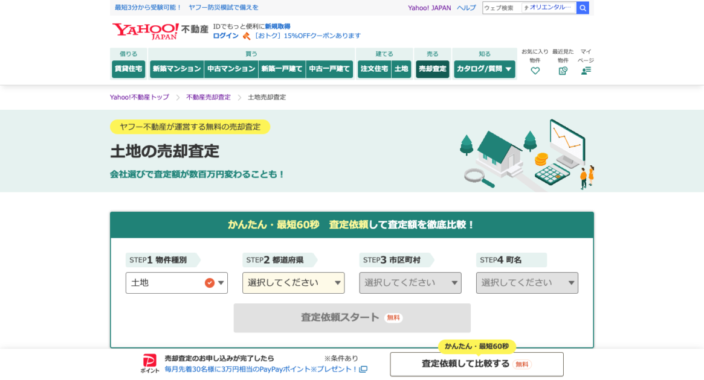This screenshot has width=704, height=380.
Task: Click the ヤフー不動産が運営する無料の売却査定 label
Action: coord(190,127)
